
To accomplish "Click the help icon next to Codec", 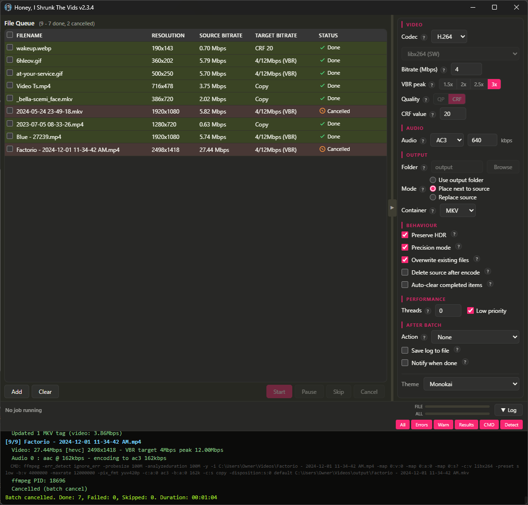I will coord(424,37).
